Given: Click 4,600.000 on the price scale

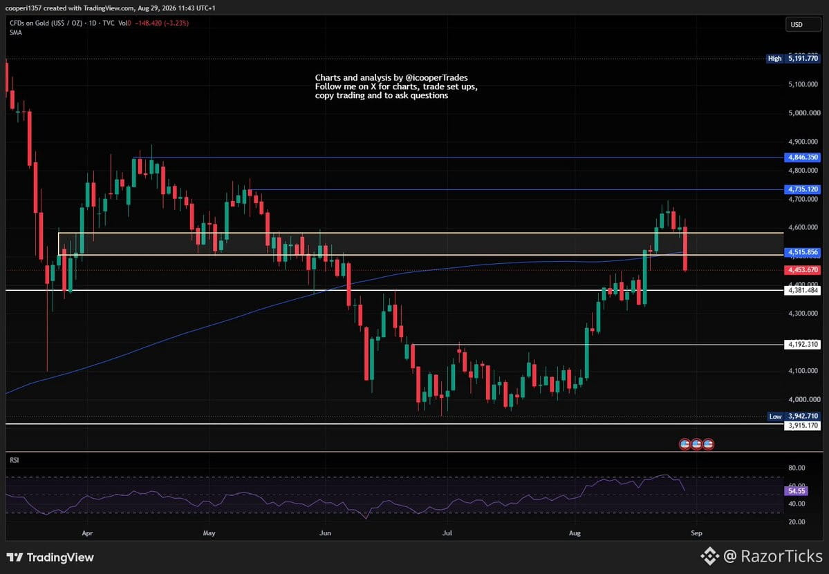Looking at the screenshot, I should click(x=804, y=227).
